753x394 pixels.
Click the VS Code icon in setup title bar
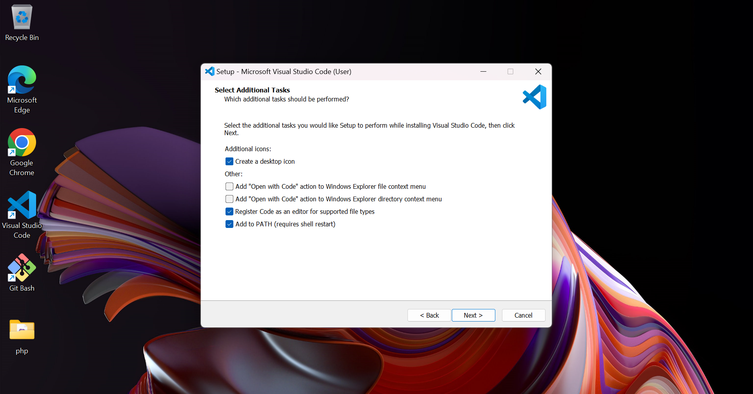point(210,71)
